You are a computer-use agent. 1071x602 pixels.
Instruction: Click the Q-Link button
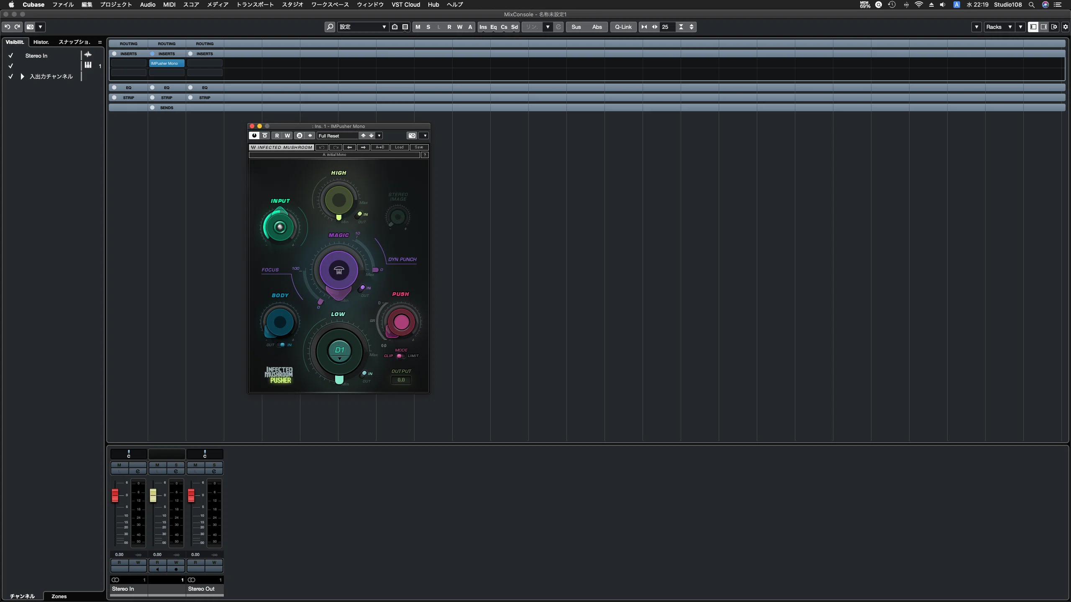pos(623,27)
